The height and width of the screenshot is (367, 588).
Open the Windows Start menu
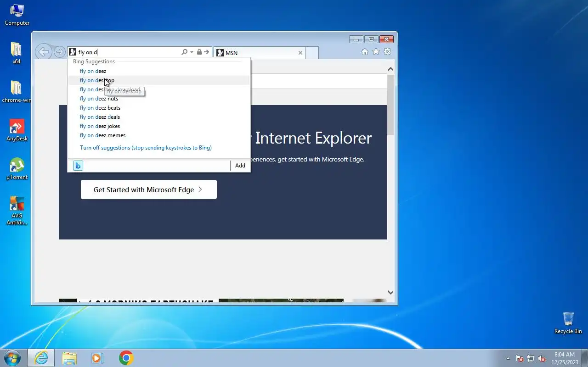[12, 358]
